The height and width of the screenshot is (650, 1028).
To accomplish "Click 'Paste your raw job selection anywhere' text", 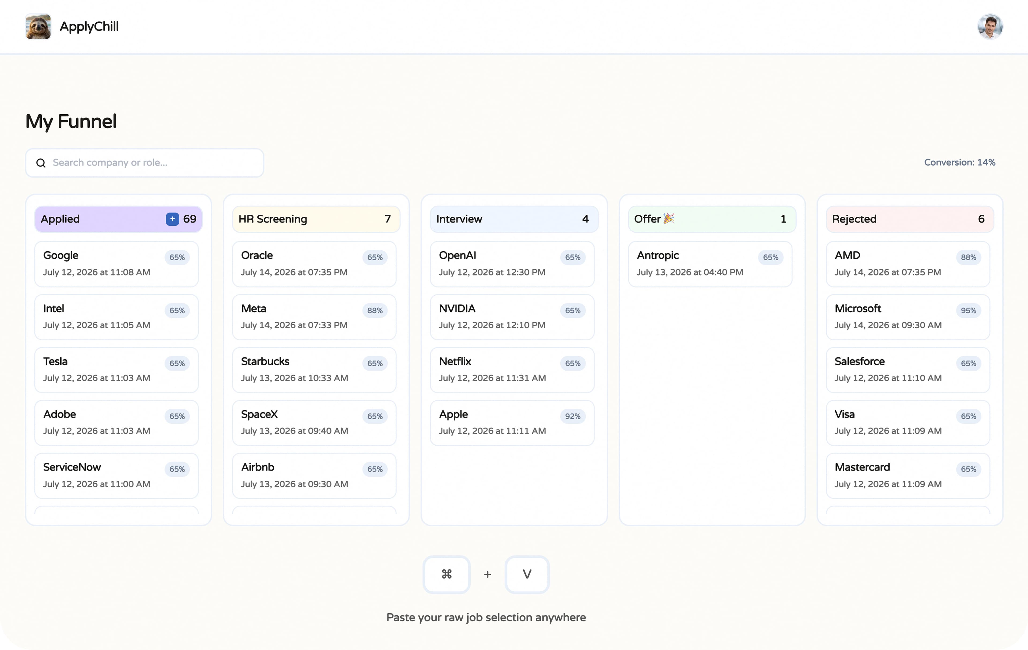I will 486,618.
